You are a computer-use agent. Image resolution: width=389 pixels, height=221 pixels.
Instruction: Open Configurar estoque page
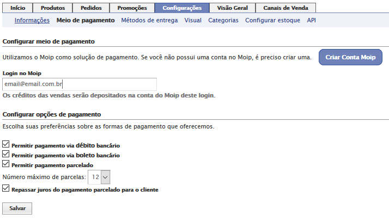tap(272, 20)
